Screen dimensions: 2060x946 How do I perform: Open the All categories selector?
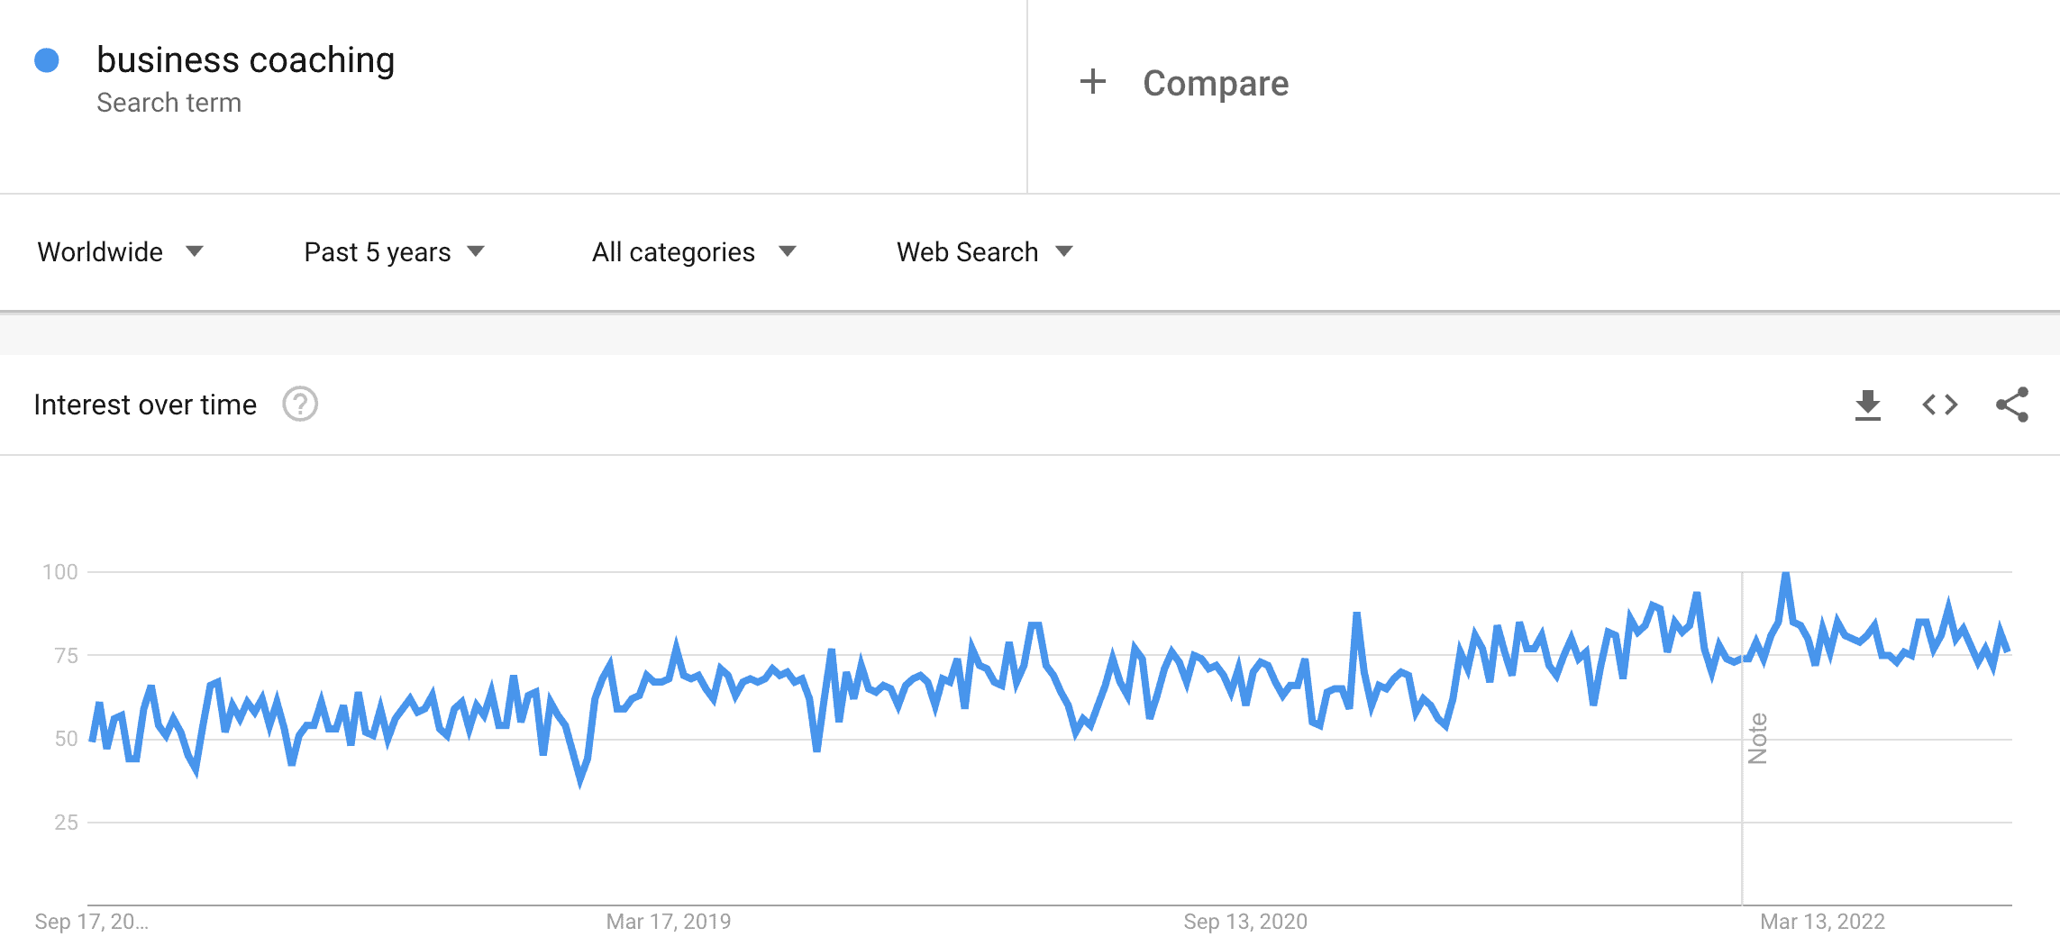click(672, 251)
